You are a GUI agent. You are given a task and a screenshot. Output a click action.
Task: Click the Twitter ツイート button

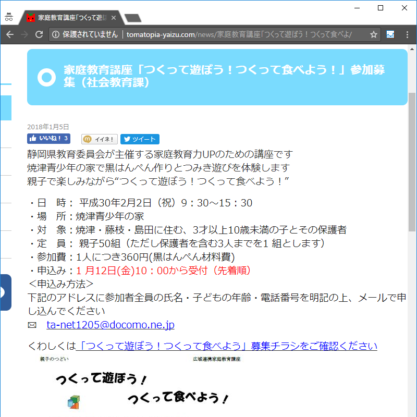pyautogui.click(x=140, y=139)
